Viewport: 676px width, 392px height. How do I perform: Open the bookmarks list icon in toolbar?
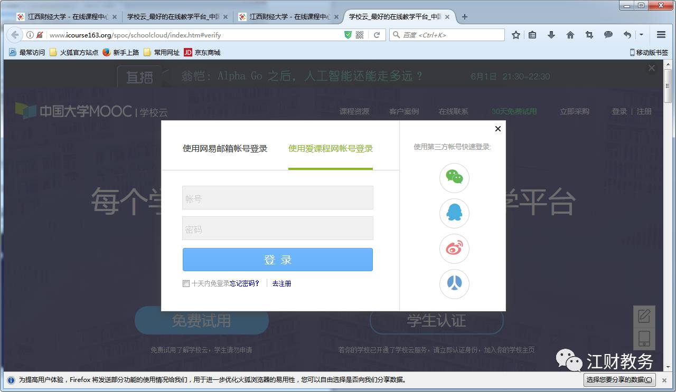[x=532, y=35]
